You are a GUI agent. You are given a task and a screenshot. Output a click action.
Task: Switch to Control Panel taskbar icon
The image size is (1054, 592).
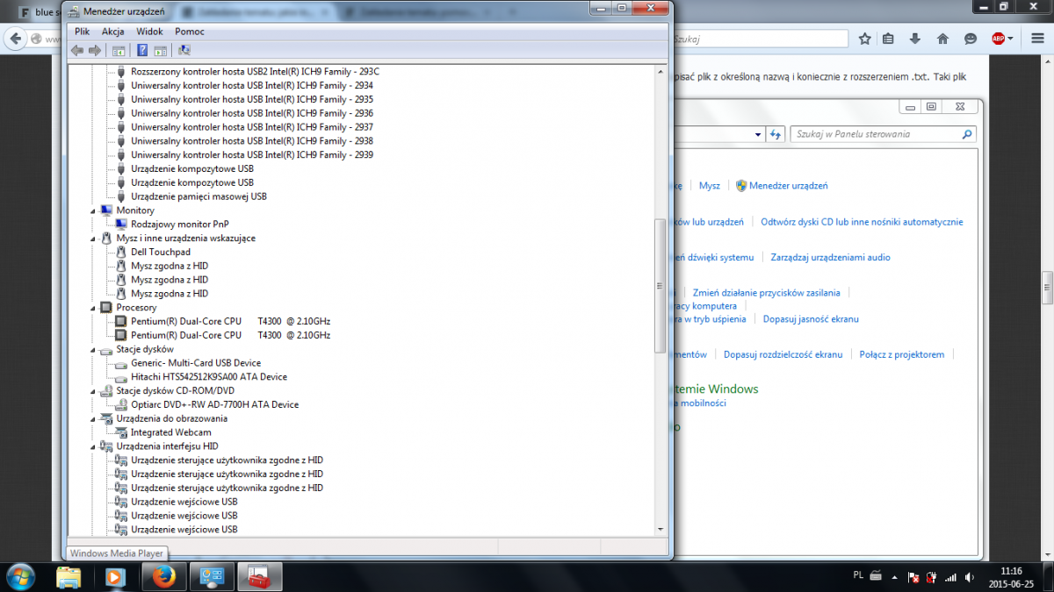[x=212, y=577]
